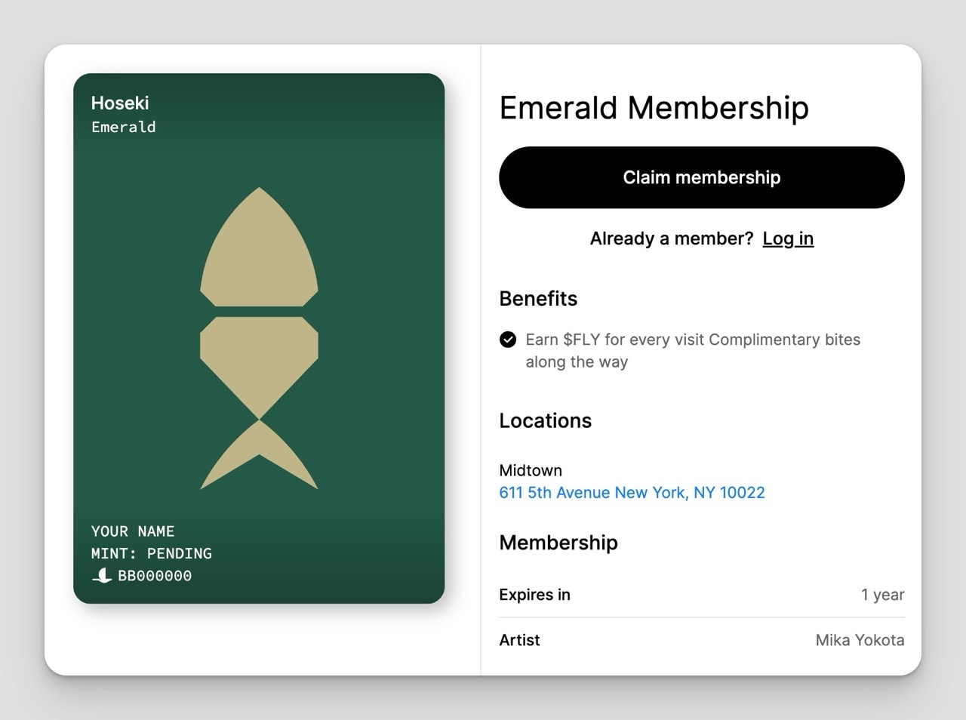Click the MINT: PENDING status text
Image resolution: width=966 pixels, height=720 pixels.
click(150, 553)
